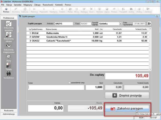The width and height of the screenshot is (161, 120).
Task: Open Dokumenty sprzedaży in the sidebar
Action: click(9, 26)
